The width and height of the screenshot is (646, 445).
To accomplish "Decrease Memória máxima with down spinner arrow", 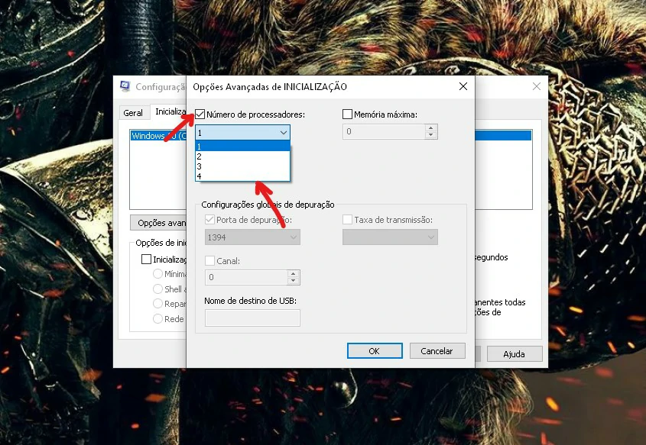I will click(431, 135).
